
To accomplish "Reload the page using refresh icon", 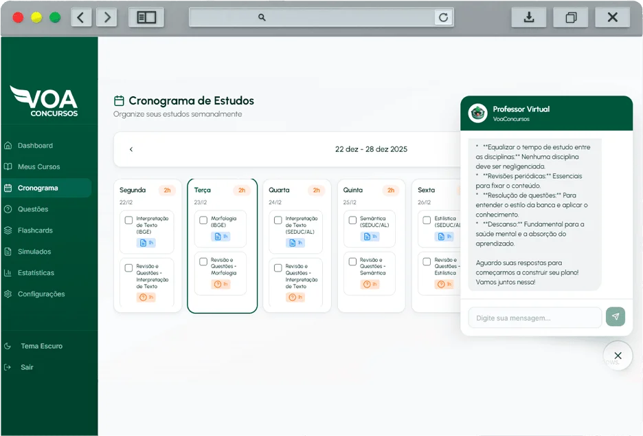I will point(444,18).
